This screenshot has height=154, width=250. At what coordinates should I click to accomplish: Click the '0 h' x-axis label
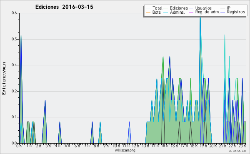[x=19, y=146]
